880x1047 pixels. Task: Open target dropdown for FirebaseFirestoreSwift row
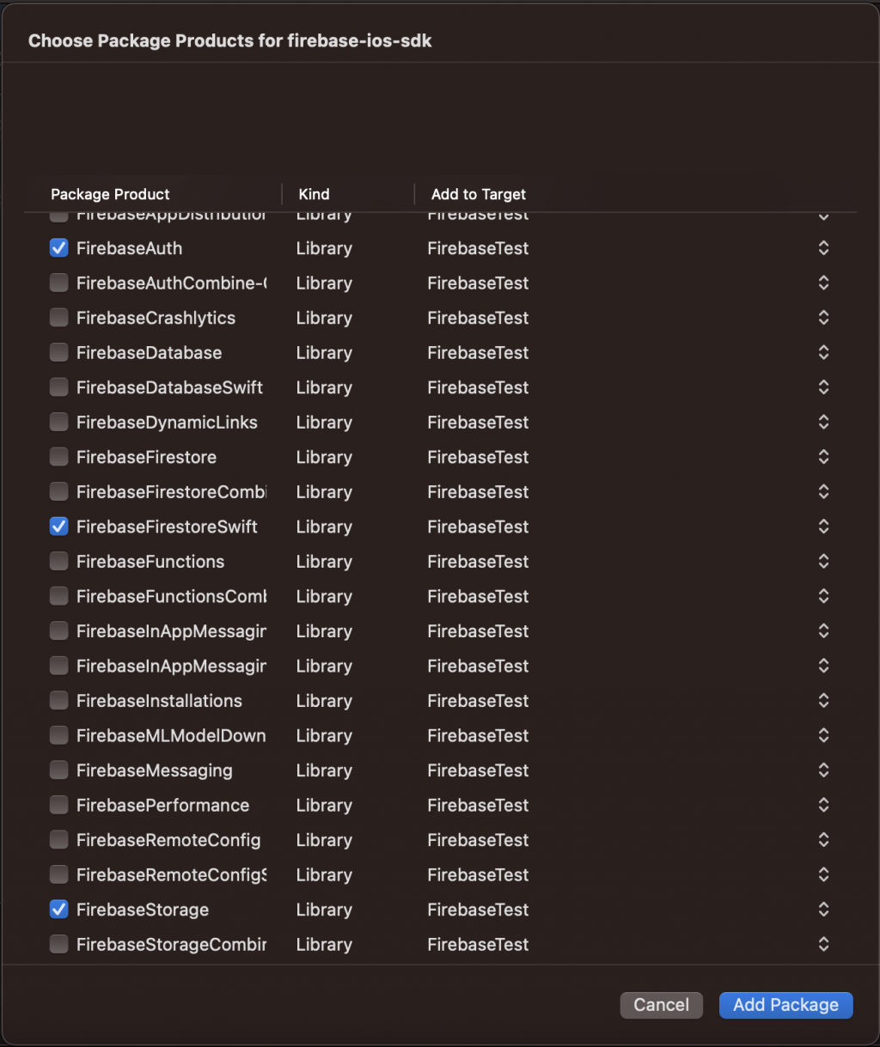[x=823, y=527]
